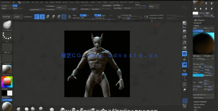This screenshot has width=218, height=111.
Task: Open the current brush thumbnail picker
Action: [x=7, y=25]
